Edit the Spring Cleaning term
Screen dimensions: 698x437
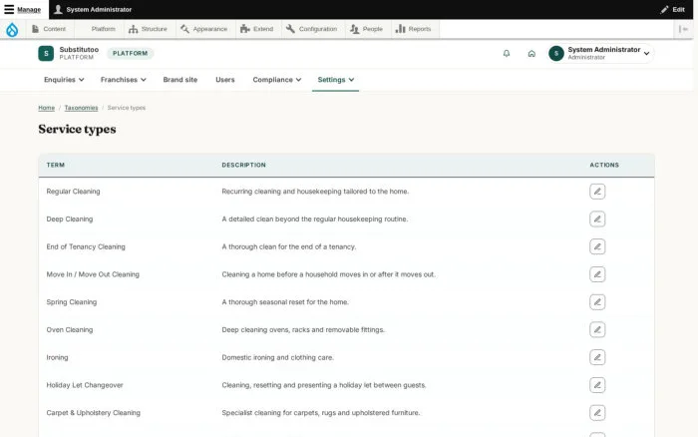coord(597,302)
